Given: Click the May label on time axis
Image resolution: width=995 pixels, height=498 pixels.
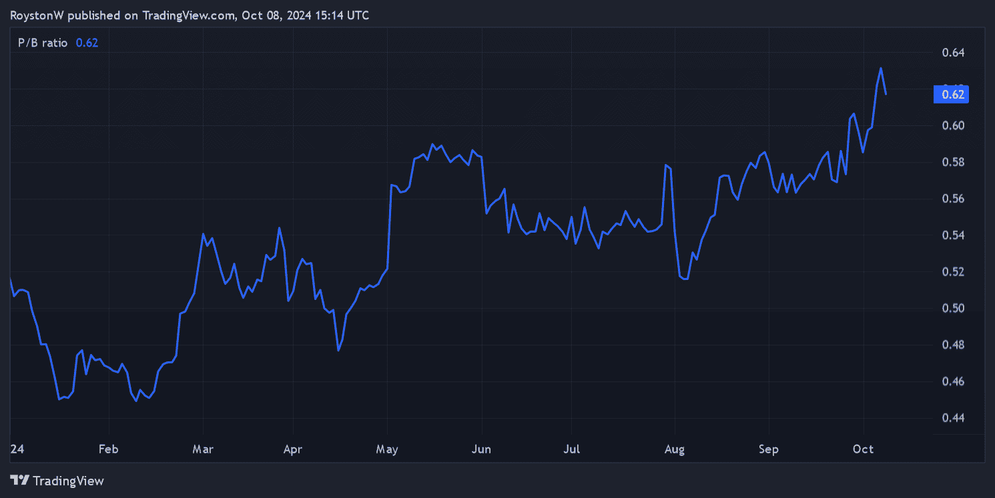Looking at the screenshot, I should point(387,449).
